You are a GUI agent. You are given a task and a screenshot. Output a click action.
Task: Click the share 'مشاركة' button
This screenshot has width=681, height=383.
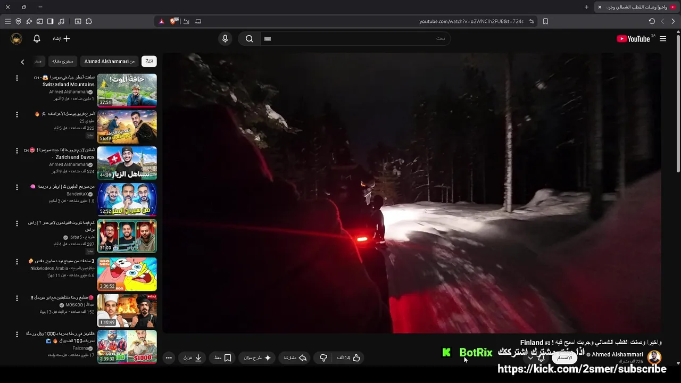point(295,358)
